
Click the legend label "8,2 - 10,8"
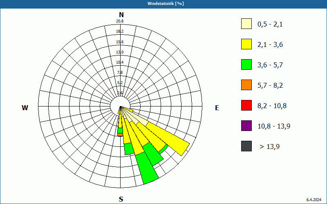pyautogui.click(x=272, y=106)
